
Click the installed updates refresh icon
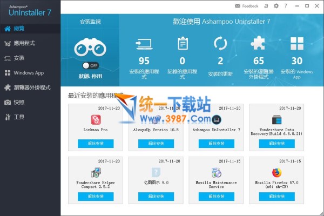point(220,44)
